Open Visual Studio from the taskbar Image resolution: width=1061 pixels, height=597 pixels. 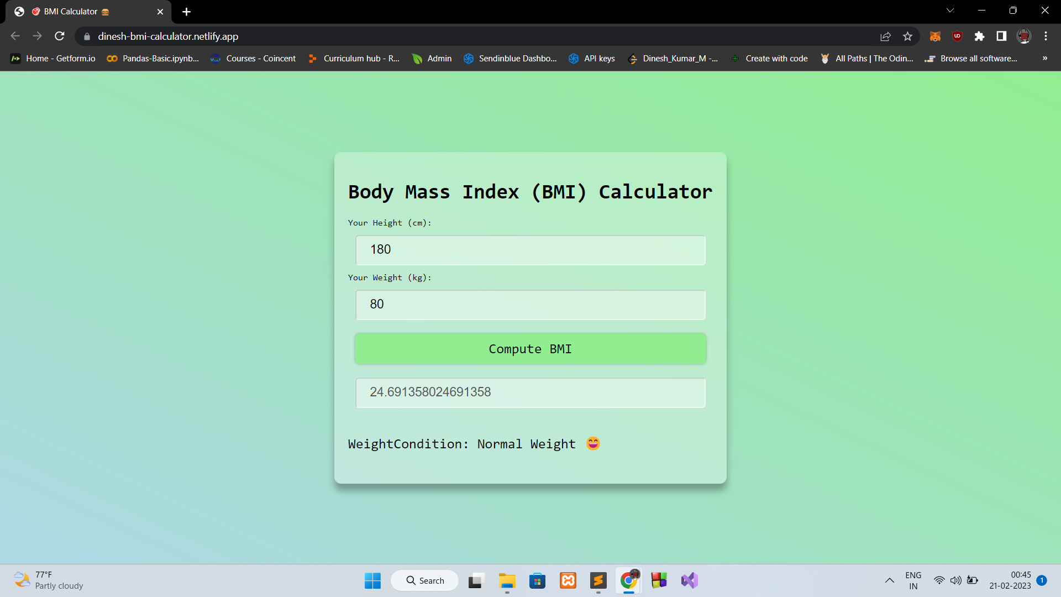689,580
